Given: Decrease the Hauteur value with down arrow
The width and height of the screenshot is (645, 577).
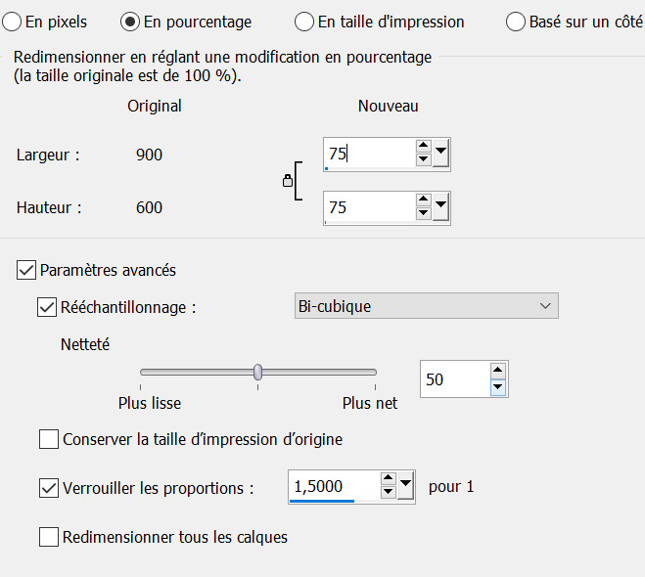Looking at the screenshot, I should point(423,213).
